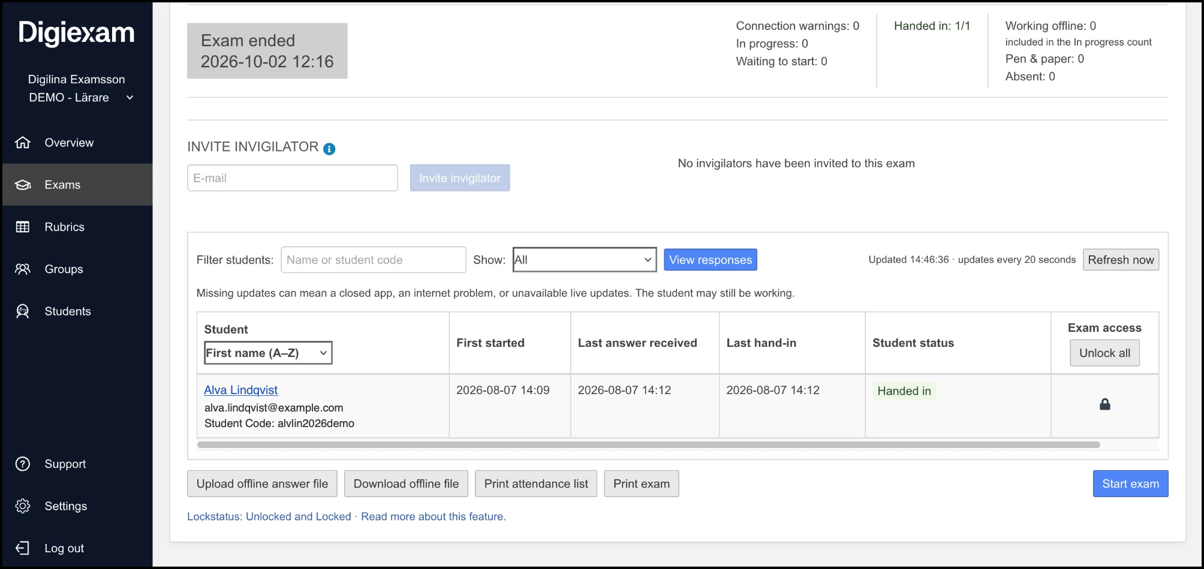Open the Groups menu entry
This screenshot has height=569, width=1204.
[x=77, y=269]
